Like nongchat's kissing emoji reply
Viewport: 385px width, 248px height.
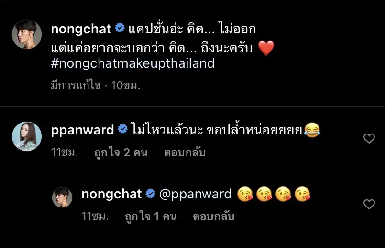pyautogui.click(x=369, y=204)
